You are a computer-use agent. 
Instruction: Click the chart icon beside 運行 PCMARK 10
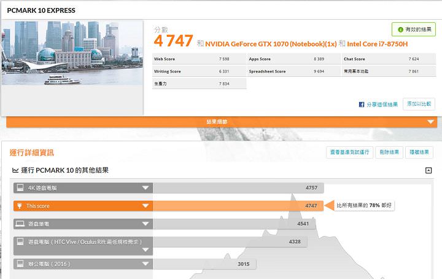(15, 170)
